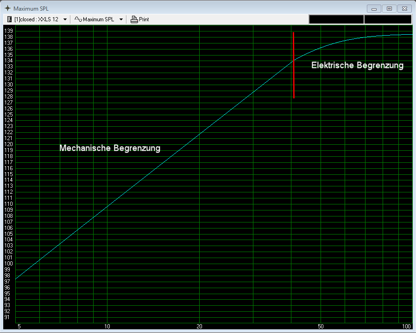Click the 139 label on the SPL axis
Screen dimensions: 416x333
pyautogui.click(x=8, y=31)
